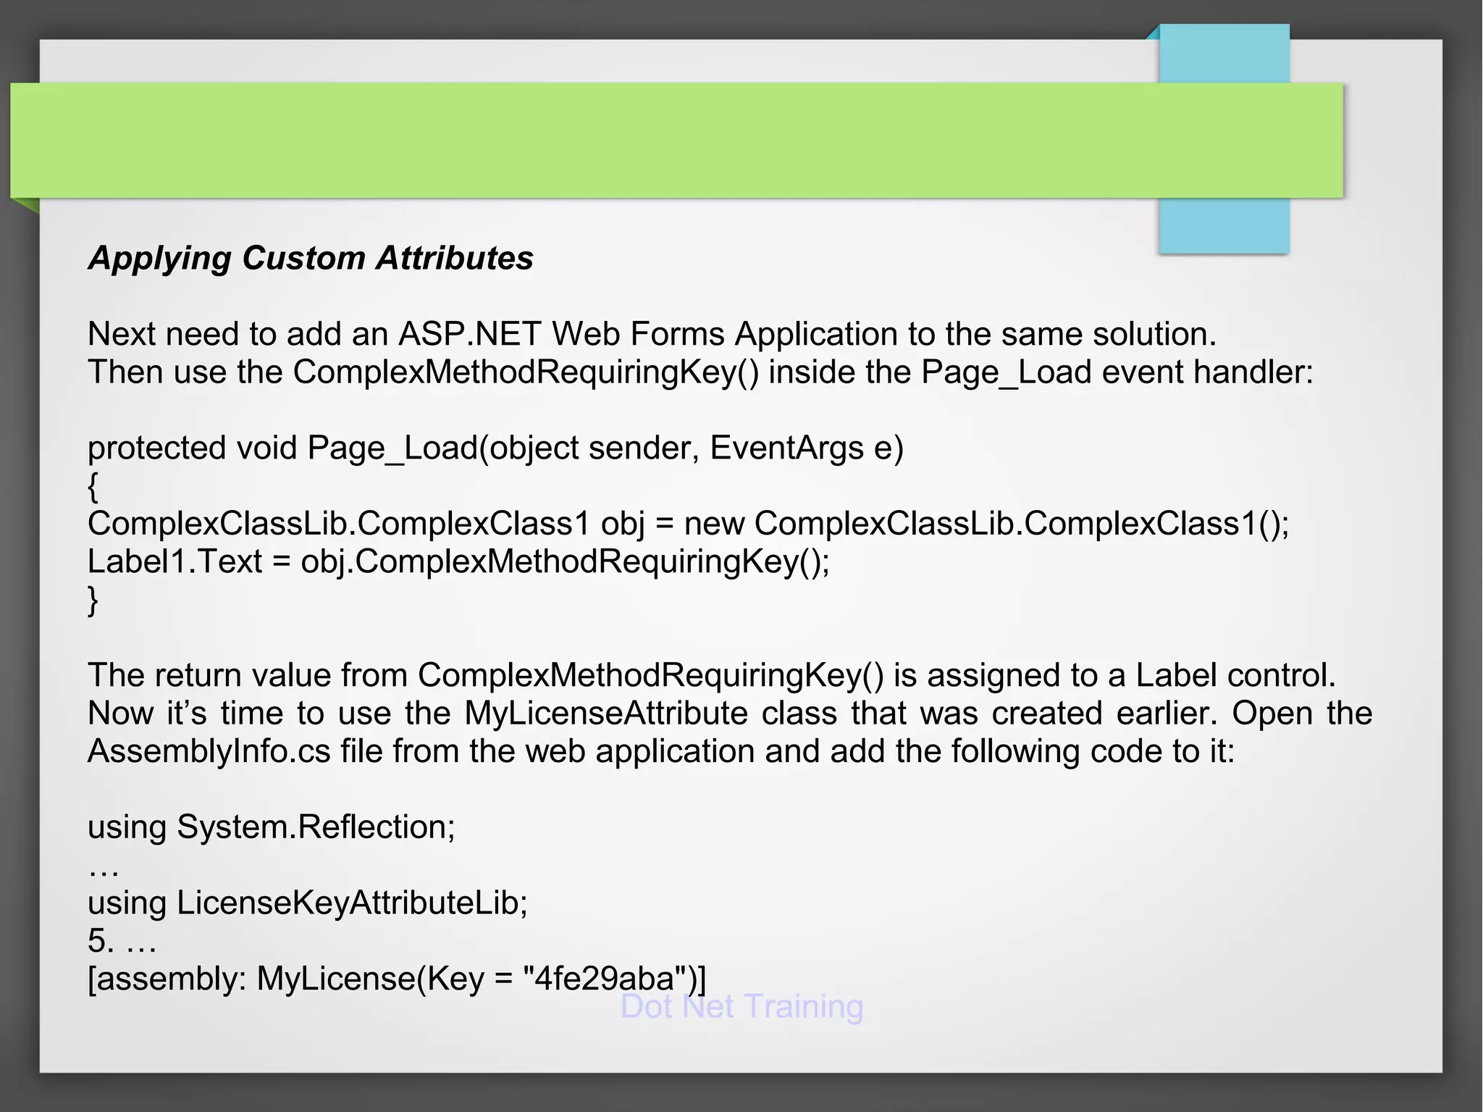Click the '[assembly: MyLicense(Key = "4fe29aba")]' line
Image resolution: width=1483 pixels, height=1112 pixels.
[397, 979]
